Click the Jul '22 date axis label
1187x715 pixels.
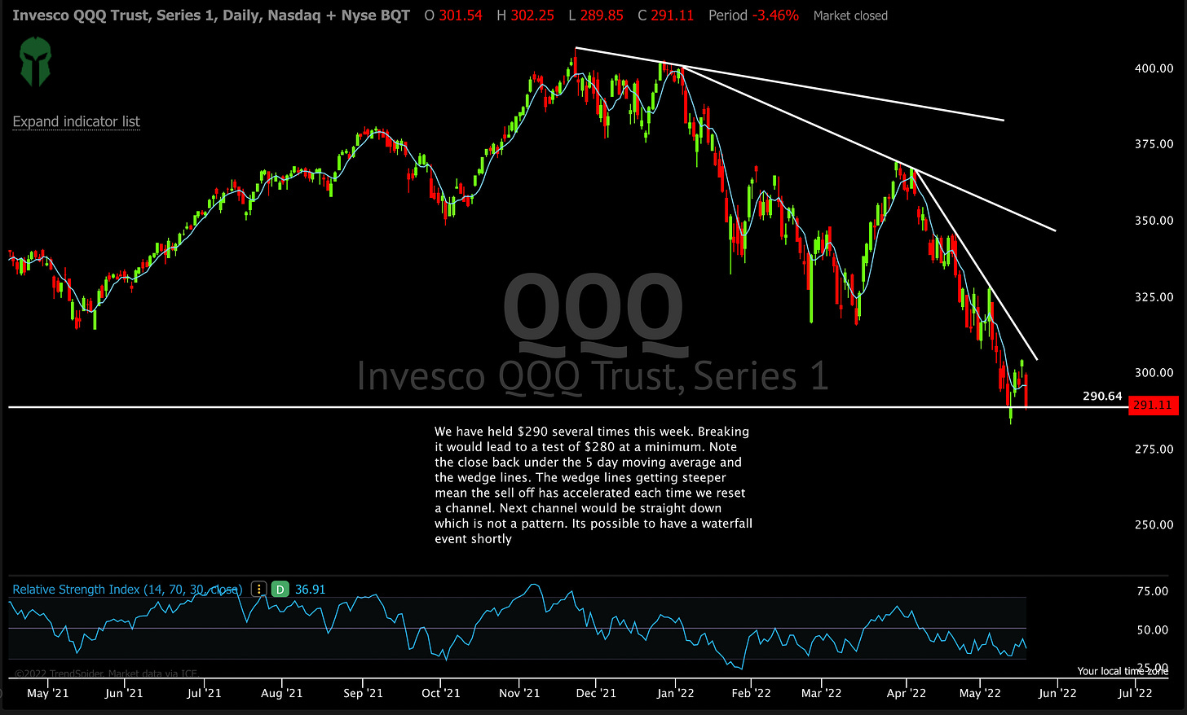pos(1134,693)
